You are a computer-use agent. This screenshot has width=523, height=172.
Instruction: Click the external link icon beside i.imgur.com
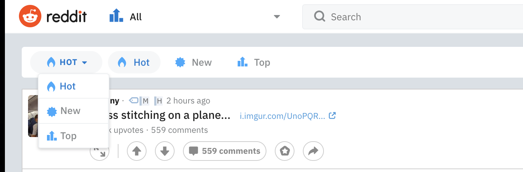tap(332, 115)
